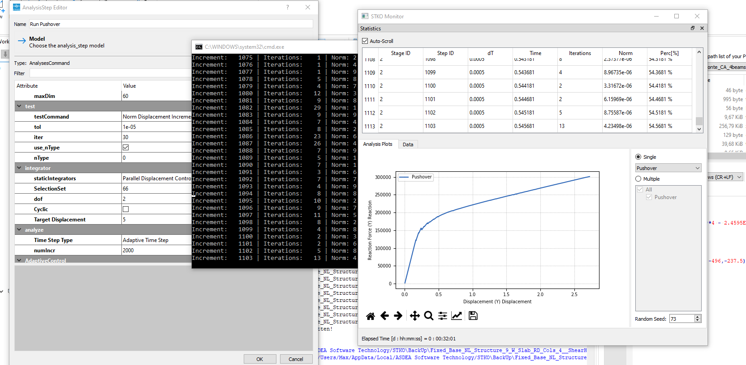Click the statistics table scroll down arrow
746x365 pixels.
699,129
